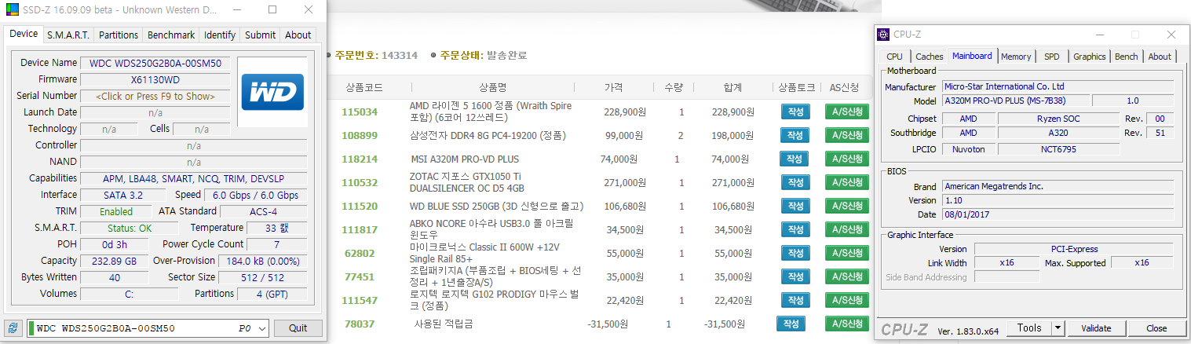Open product code 111817 link
Viewport: 1191px width, 344px height.
coord(360,230)
